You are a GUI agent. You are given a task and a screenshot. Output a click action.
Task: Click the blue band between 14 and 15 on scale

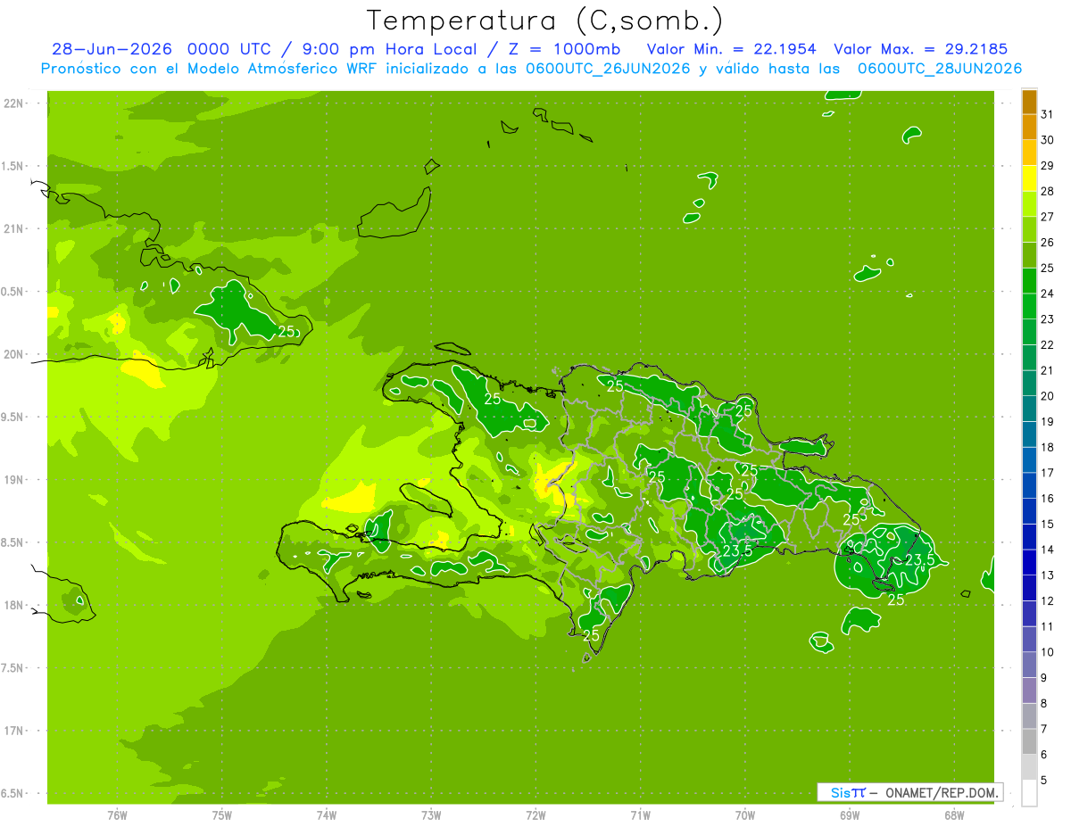coord(1029,537)
